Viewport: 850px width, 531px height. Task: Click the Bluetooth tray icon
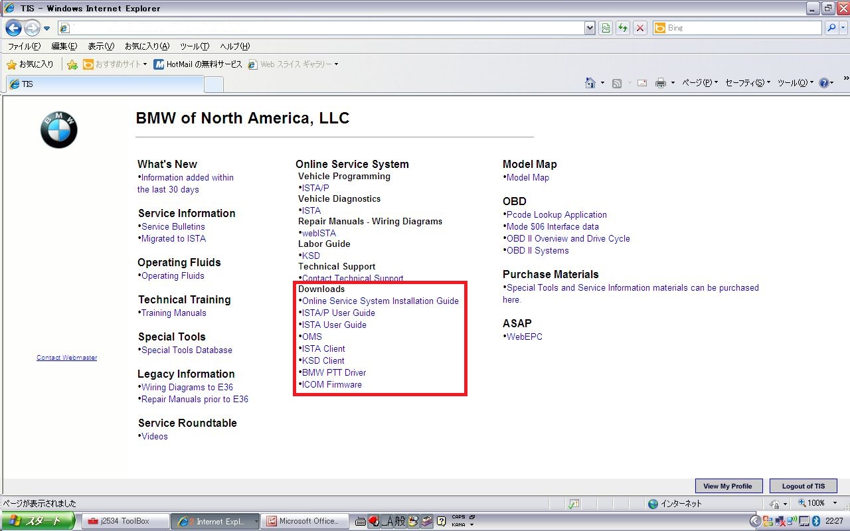pyautogui.click(x=817, y=521)
